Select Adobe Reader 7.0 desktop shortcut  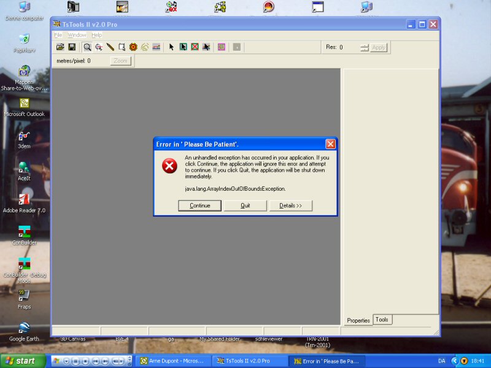click(x=24, y=204)
